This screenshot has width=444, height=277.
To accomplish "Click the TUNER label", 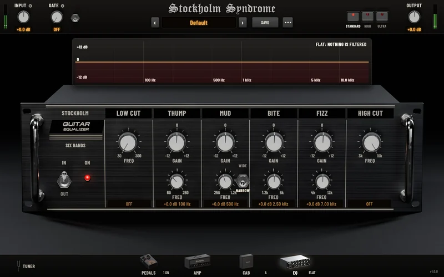I will click(x=29, y=266).
